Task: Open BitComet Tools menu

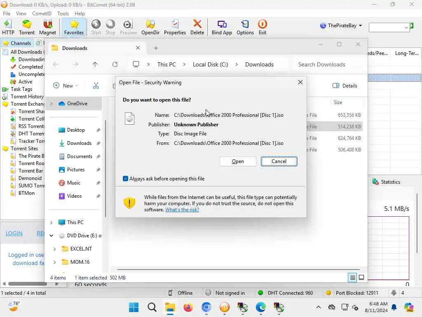Action: pyautogui.click(x=63, y=14)
